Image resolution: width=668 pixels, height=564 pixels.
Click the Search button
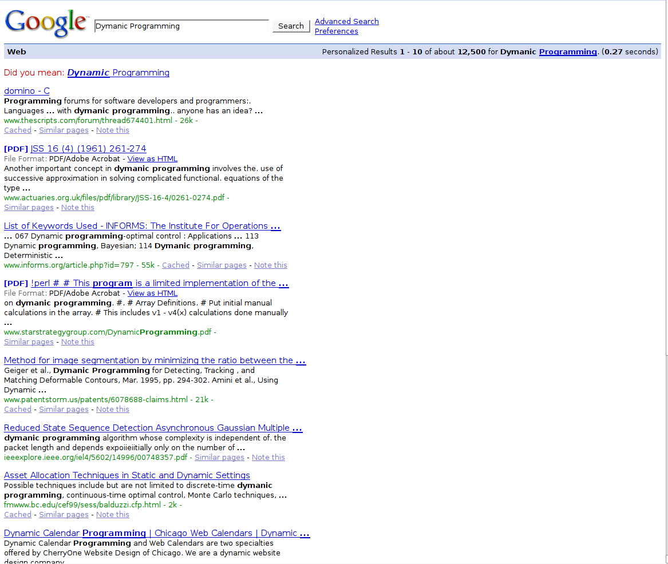[291, 26]
